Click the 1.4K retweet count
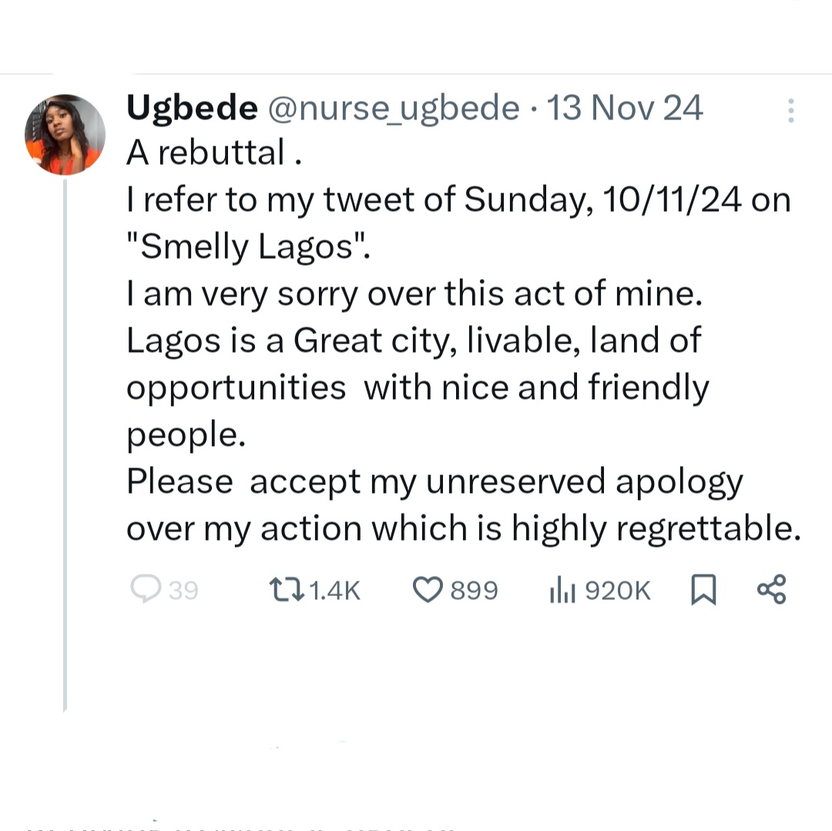The height and width of the screenshot is (831, 832). pyautogui.click(x=334, y=591)
